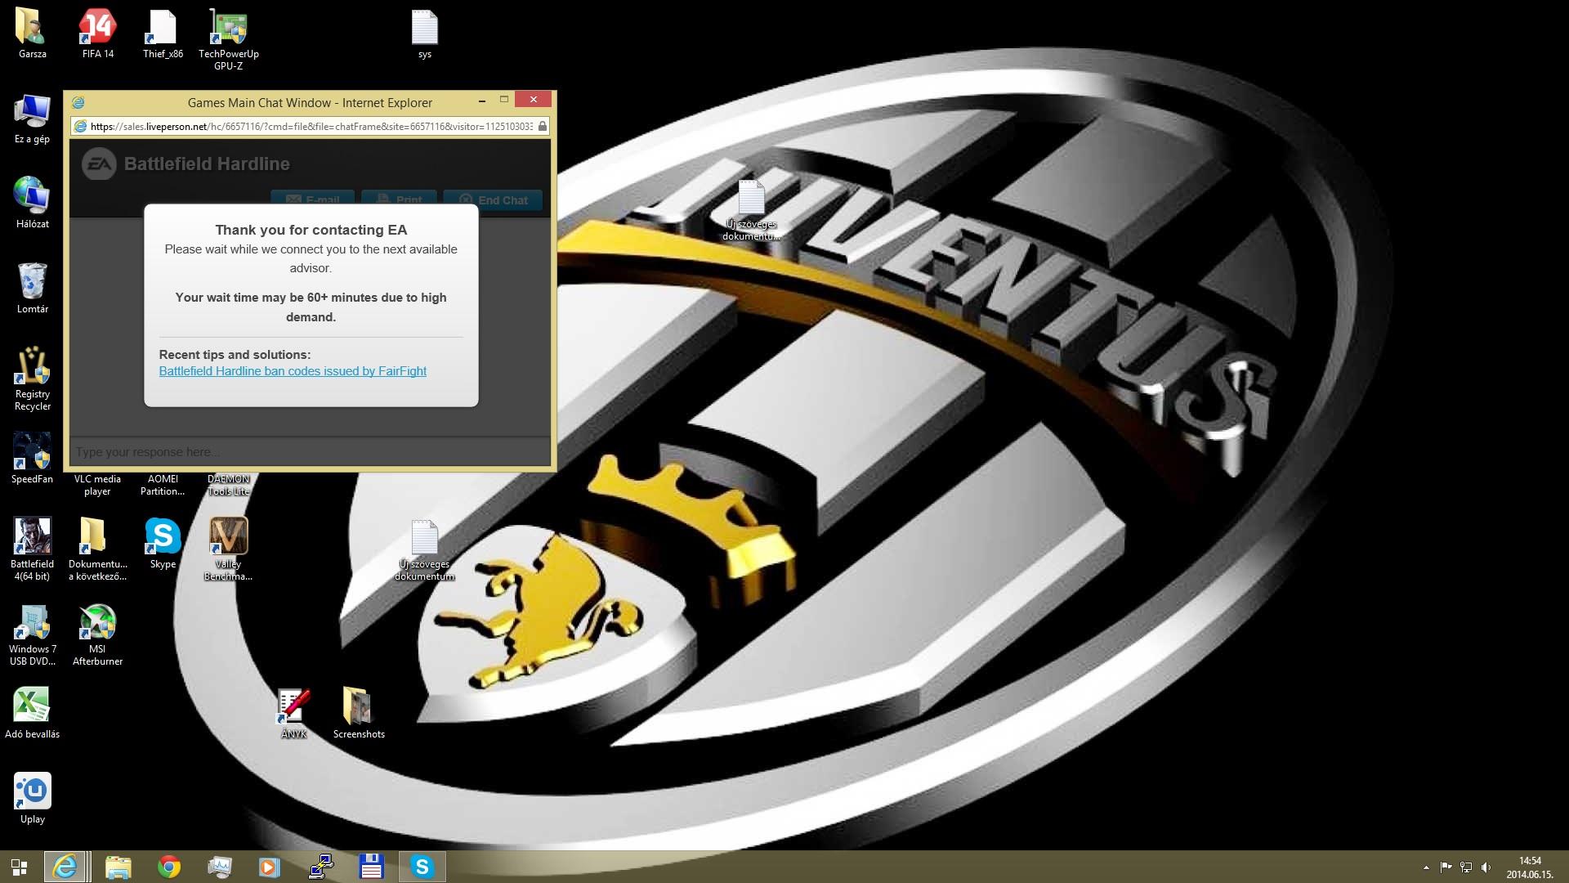The image size is (1569, 883).
Task: Switch to Internet Explorer in the taskbar
Action: tap(65, 867)
